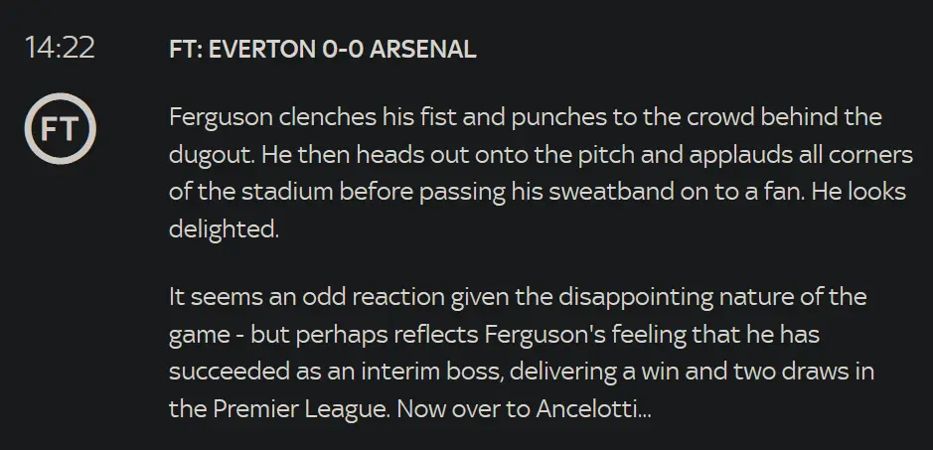Image resolution: width=933 pixels, height=450 pixels.
Task: Click the word sweatband
Action: click(573, 192)
